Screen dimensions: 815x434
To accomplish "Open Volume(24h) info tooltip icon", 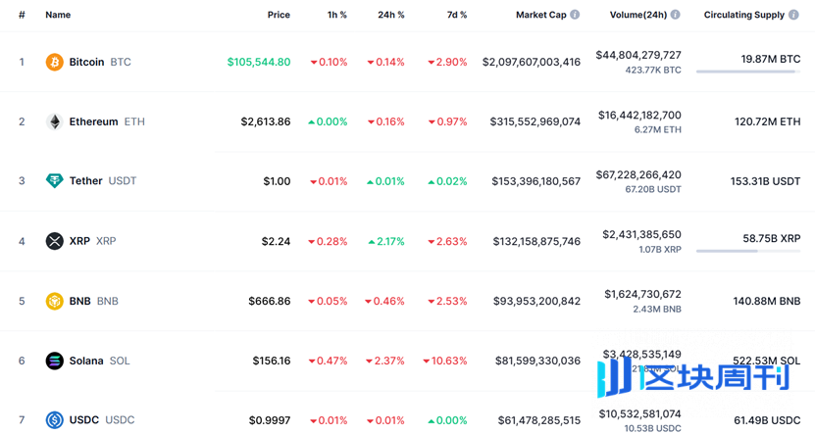I will (675, 15).
